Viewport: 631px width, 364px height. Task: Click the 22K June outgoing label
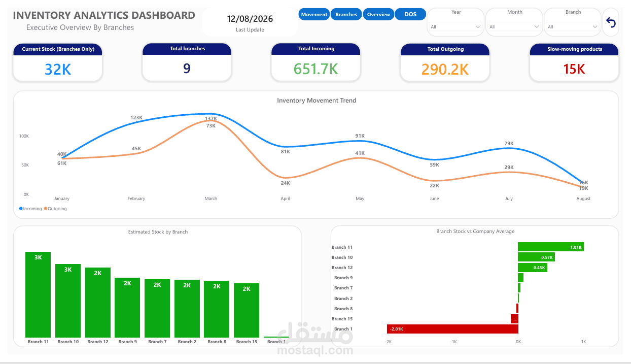435,186
